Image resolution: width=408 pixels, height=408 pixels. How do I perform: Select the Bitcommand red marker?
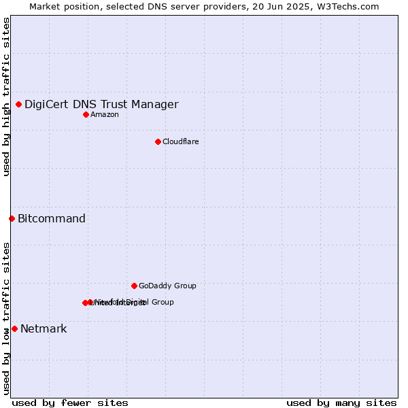coord(12,218)
